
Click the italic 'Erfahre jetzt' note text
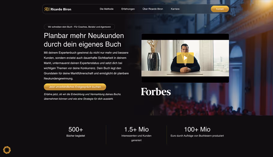(x=82, y=96)
